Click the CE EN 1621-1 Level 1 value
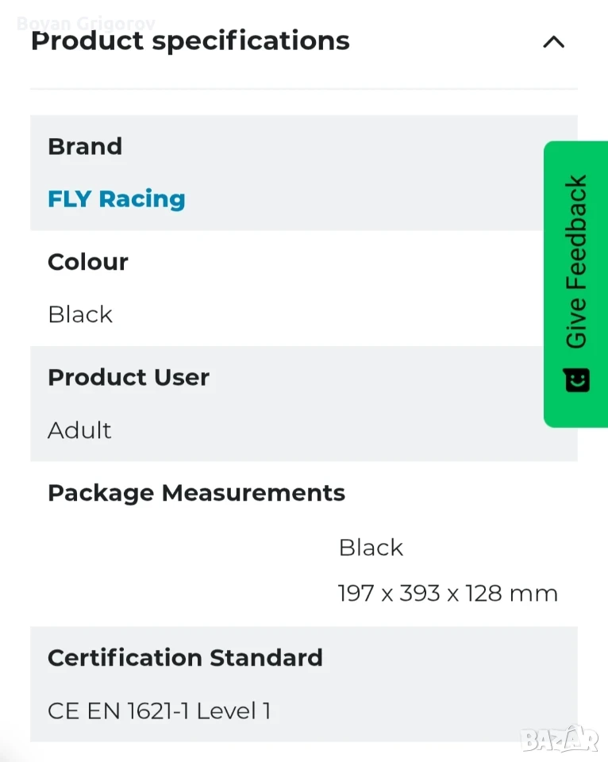The height and width of the screenshot is (762, 608). pos(159,711)
